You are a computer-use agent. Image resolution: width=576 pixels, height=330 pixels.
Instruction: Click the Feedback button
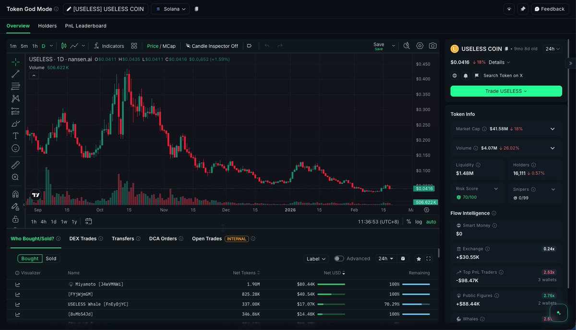(550, 9)
